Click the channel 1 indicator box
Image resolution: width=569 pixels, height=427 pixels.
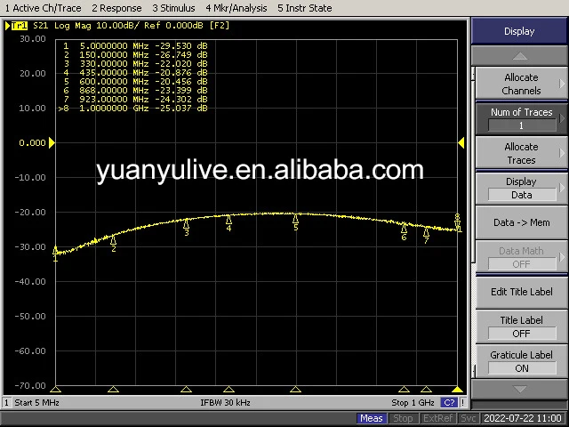[6, 402]
